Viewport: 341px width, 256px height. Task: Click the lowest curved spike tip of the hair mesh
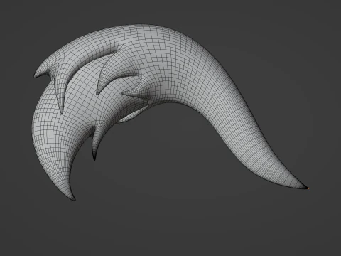click(74, 199)
